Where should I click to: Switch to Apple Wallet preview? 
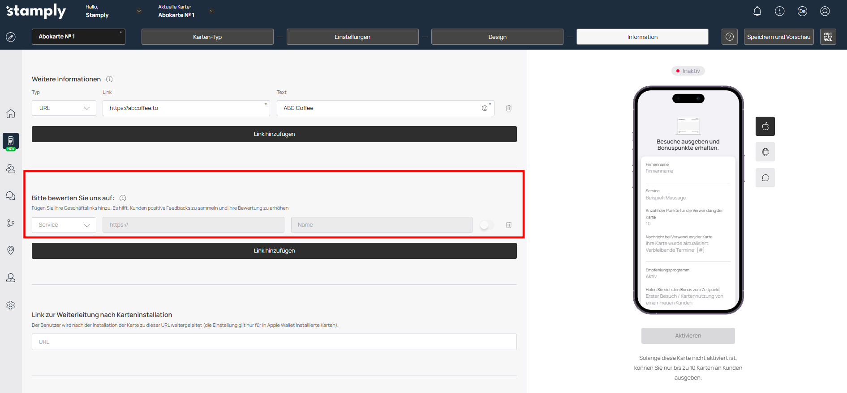(765, 126)
